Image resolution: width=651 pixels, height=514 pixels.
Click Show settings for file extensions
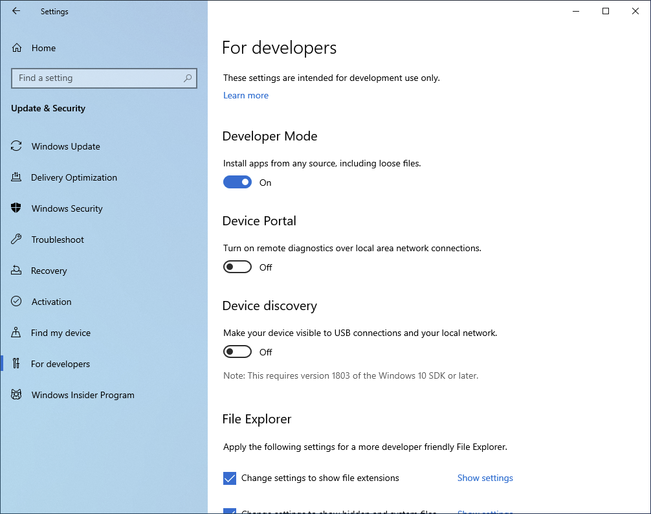click(x=485, y=478)
